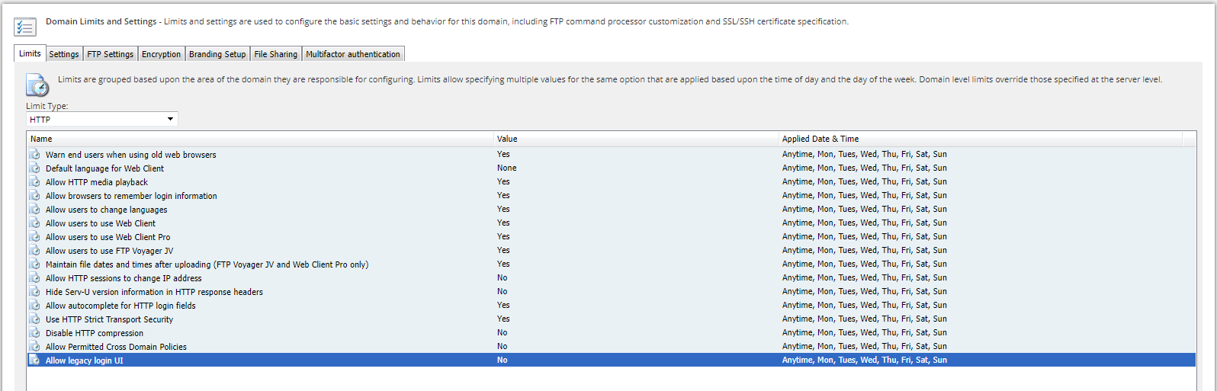The image size is (1217, 391).
Task: Select row Maintain file dates and times after uploading
Action: (612, 264)
